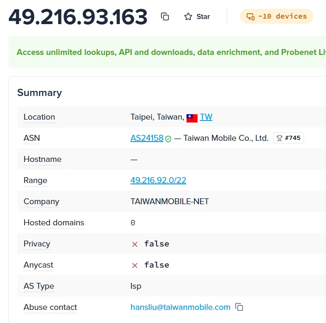Click the Star button label
326x323 pixels.
(203, 16)
